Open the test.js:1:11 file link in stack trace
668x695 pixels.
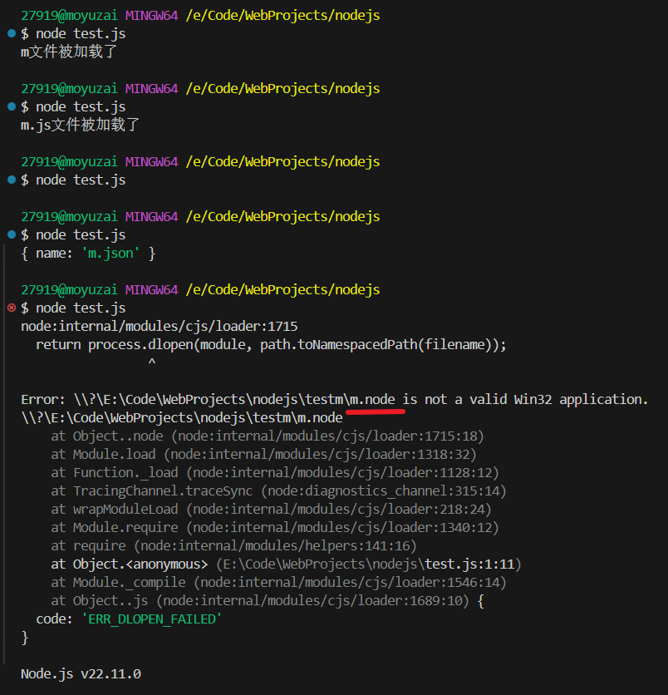click(x=470, y=564)
